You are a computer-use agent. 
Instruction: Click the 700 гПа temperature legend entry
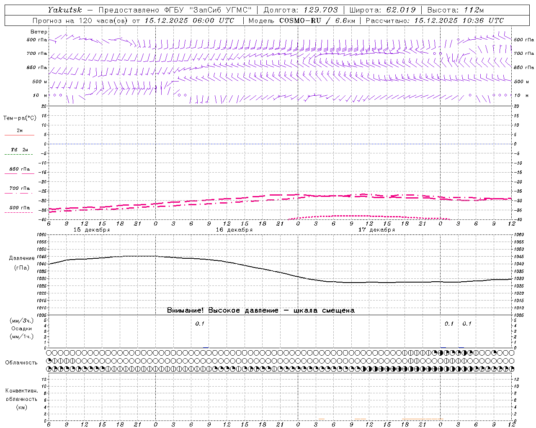click(x=19, y=189)
